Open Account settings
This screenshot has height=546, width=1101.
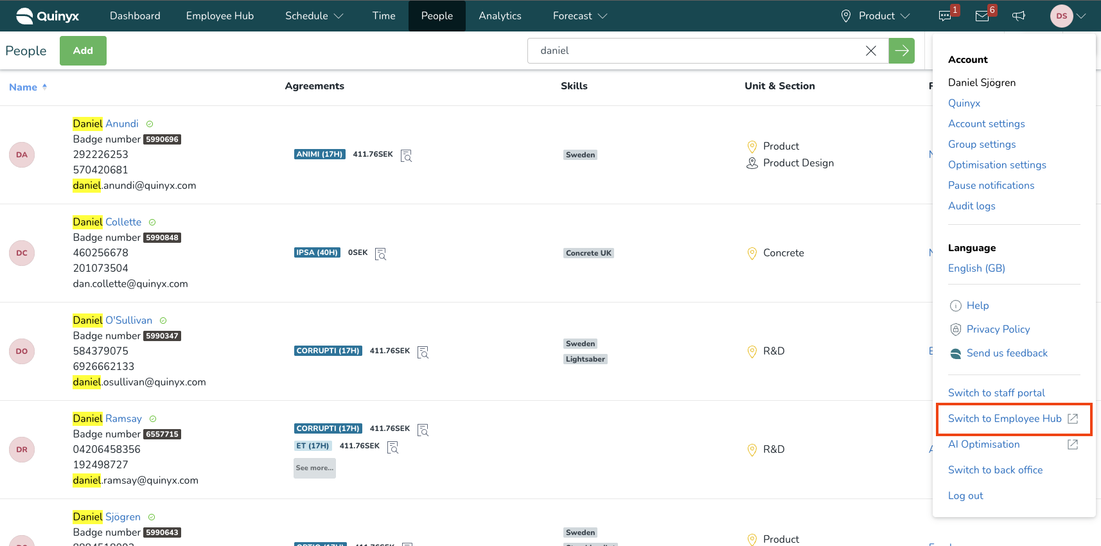click(x=987, y=124)
